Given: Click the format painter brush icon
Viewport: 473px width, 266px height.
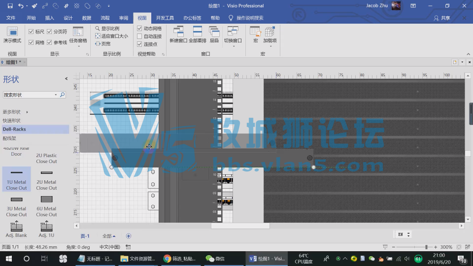Looking at the screenshot, I should click(34, 6).
